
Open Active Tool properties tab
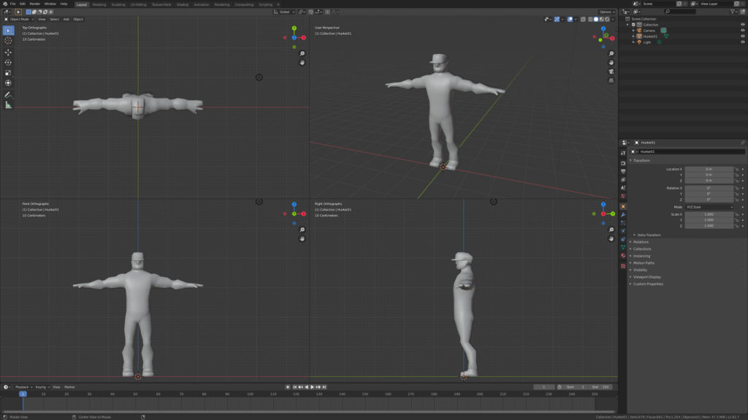click(x=623, y=153)
